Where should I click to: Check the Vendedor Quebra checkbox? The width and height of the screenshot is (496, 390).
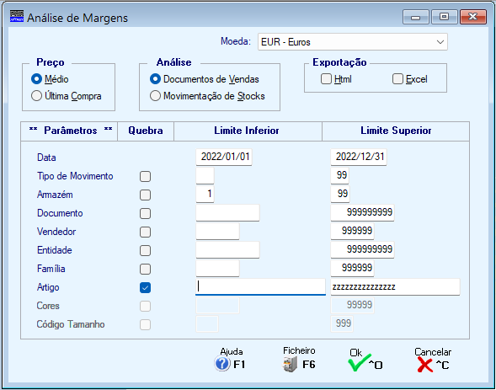point(145,232)
